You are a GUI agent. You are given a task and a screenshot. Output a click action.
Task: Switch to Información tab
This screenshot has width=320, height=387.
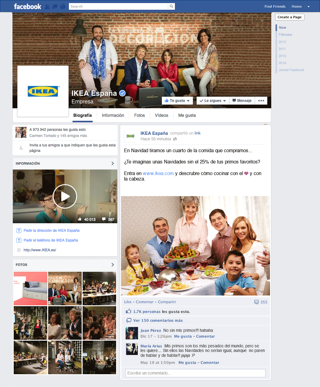113,115
